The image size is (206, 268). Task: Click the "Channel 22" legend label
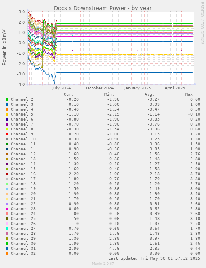coord(23,203)
